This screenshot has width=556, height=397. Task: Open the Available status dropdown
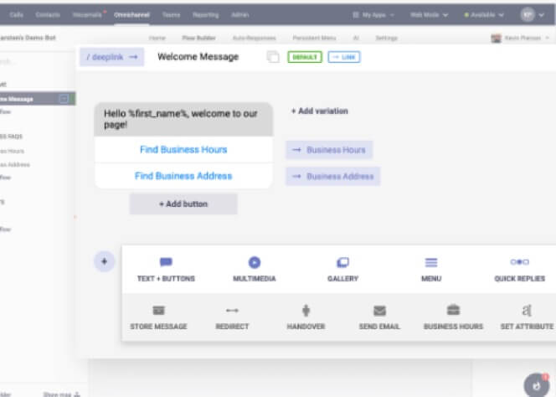pos(484,15)
